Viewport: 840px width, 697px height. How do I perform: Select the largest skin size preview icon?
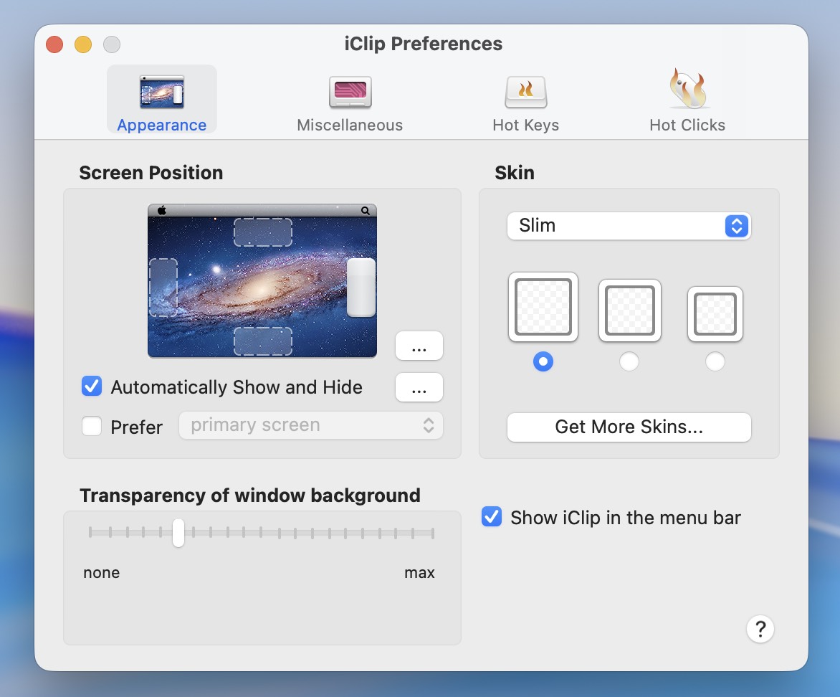point(543,308)
